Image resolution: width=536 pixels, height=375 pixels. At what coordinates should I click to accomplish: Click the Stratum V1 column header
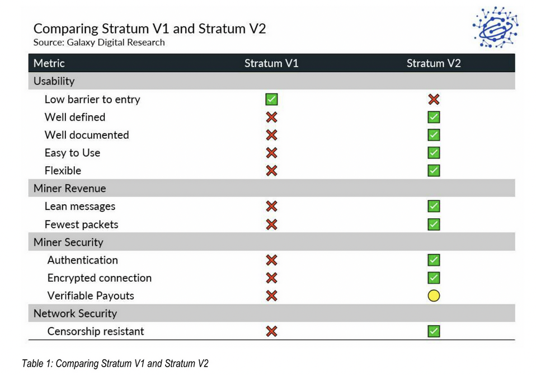[271, 63]
